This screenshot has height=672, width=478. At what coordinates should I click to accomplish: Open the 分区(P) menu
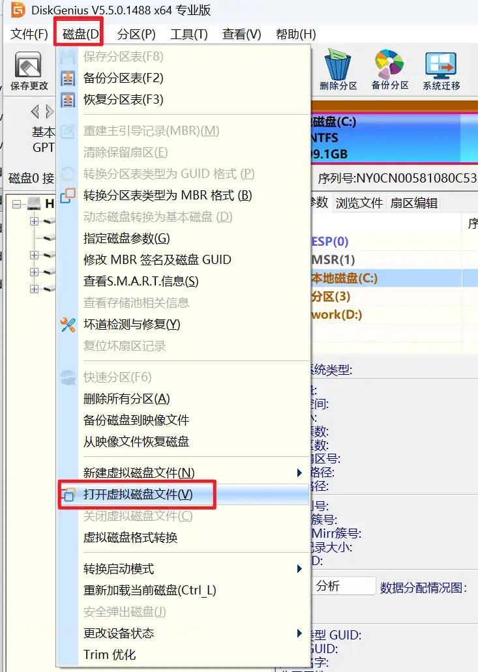coord(136,35)
